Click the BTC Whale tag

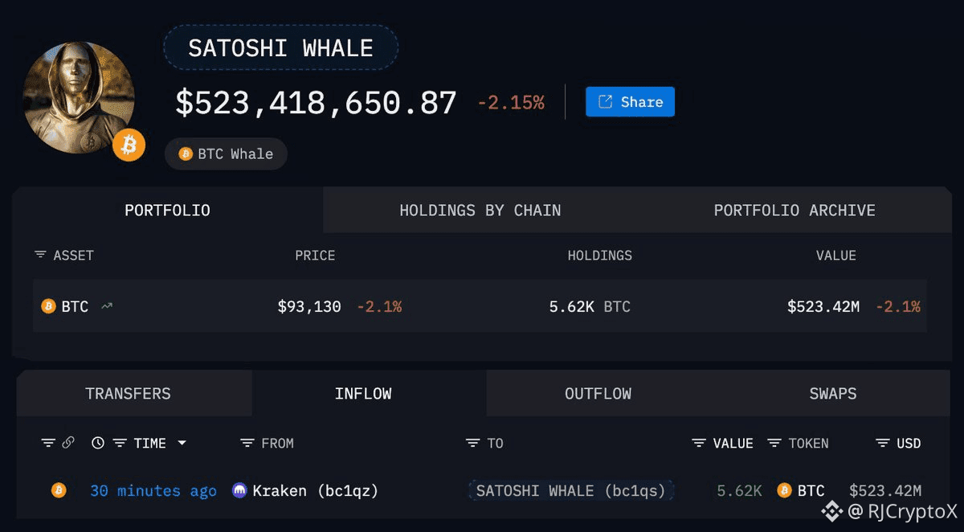[x=226, y=154]
